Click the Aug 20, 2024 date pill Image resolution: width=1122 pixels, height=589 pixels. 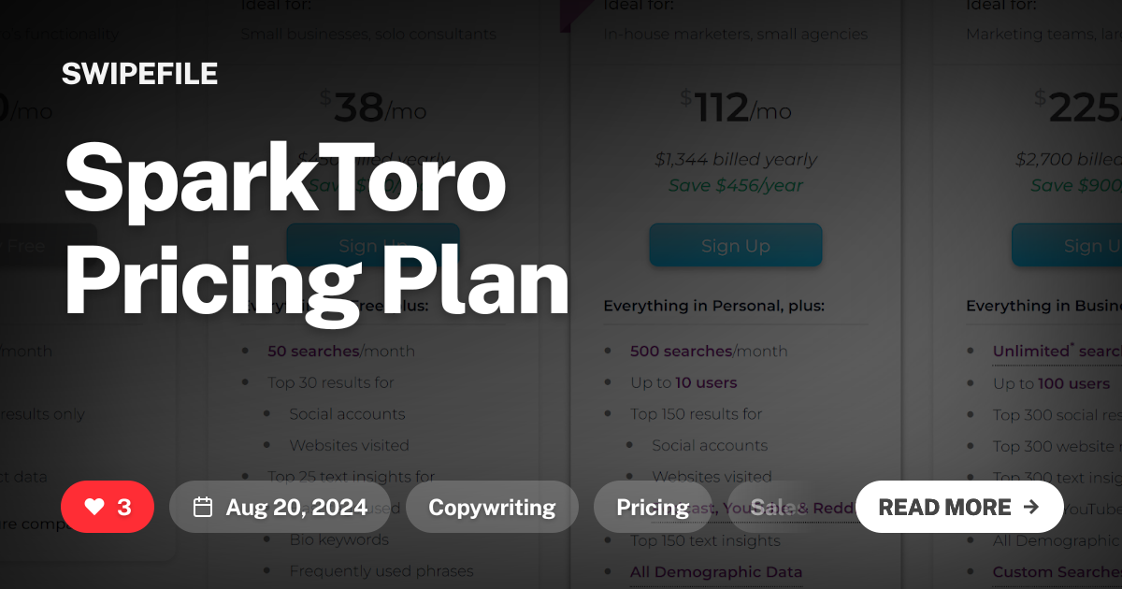[280, 507]
